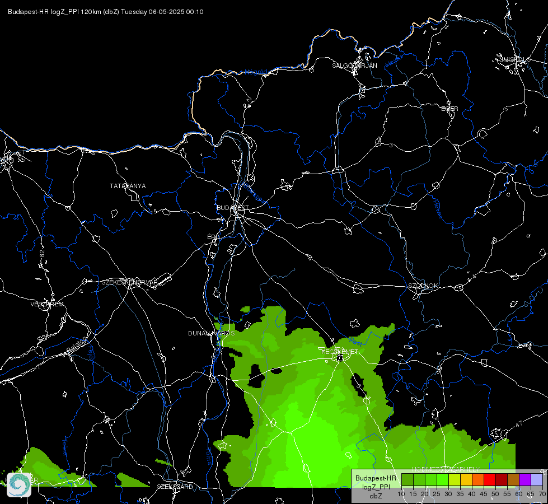Click the legend unit label "dbZ"

point(376,496)
